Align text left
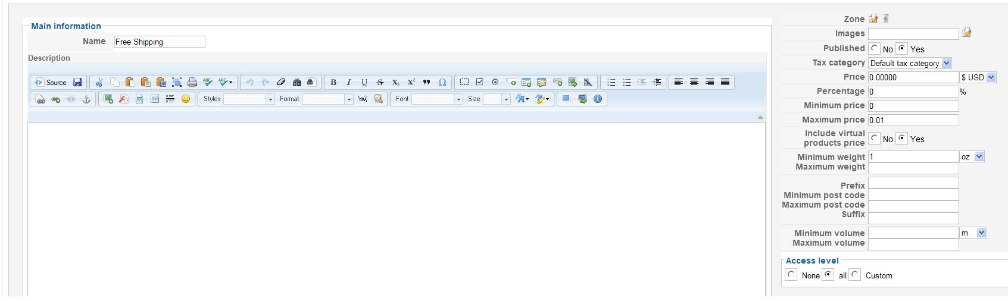1008x301 pixels. coord(679,82)
